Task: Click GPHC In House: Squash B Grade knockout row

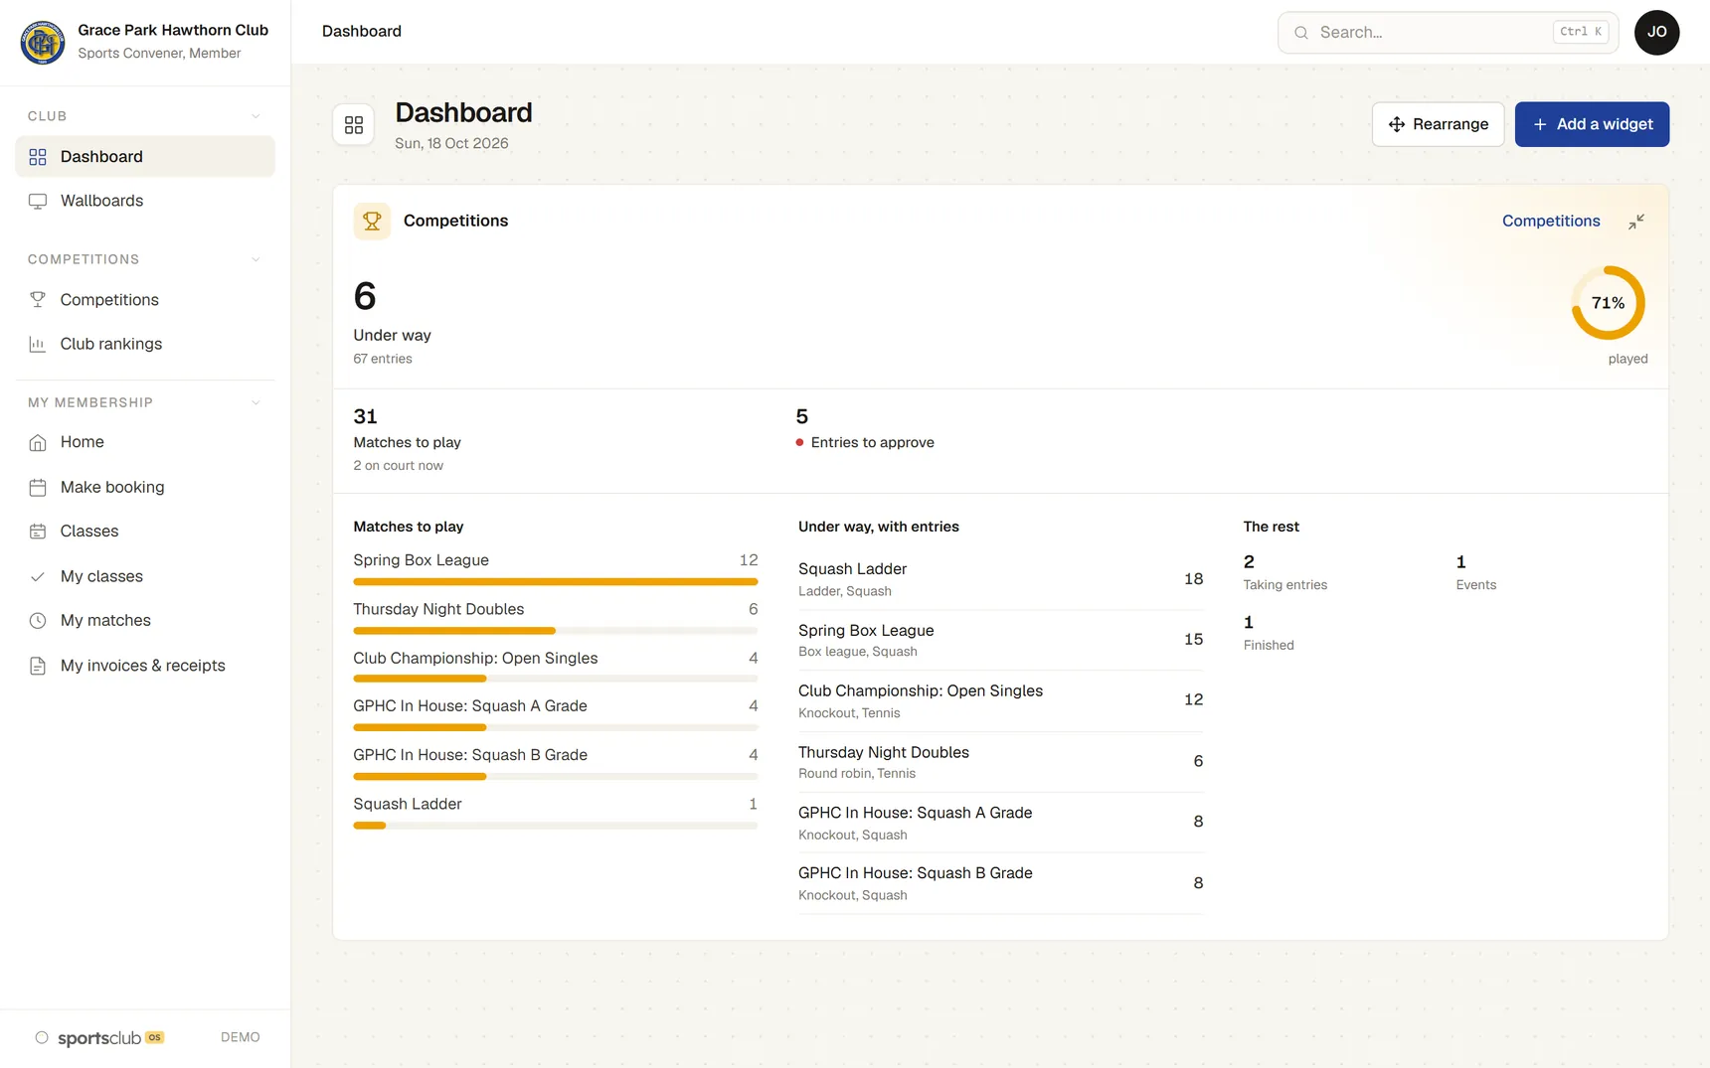Action: pos(1000,883)
